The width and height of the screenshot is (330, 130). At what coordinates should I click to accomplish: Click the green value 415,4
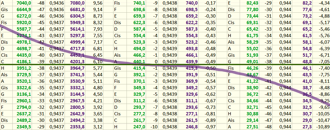coord(139,68)
